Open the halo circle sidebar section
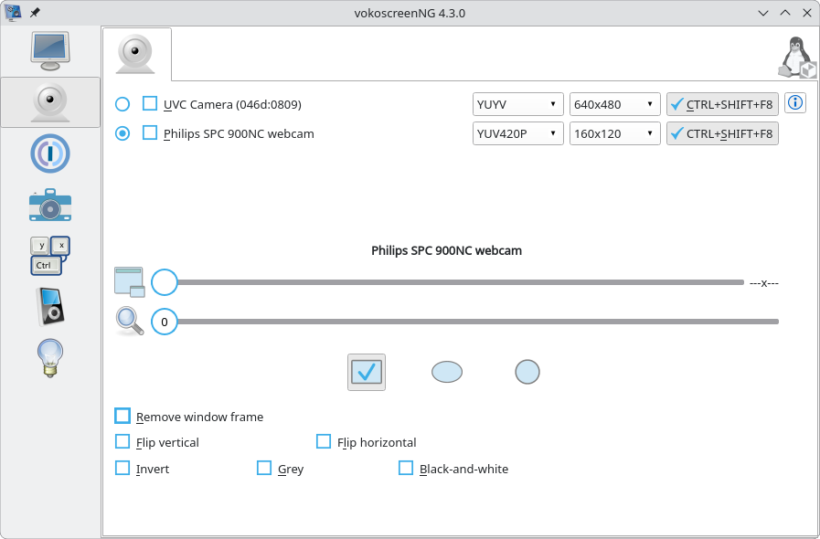Image resolution: width=820 pixels, height=539 pixels. click(49, 153)
